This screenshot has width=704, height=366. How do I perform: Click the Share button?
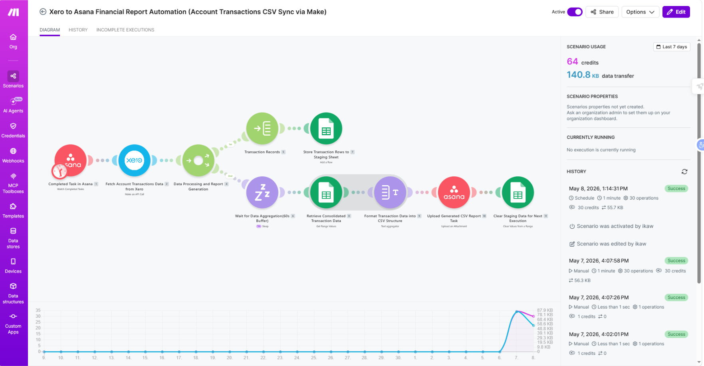pos(602,12)
